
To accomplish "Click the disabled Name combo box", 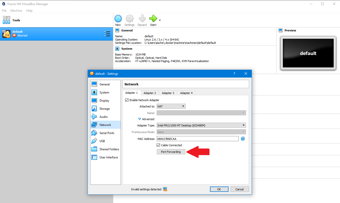I will coord(201,113).
